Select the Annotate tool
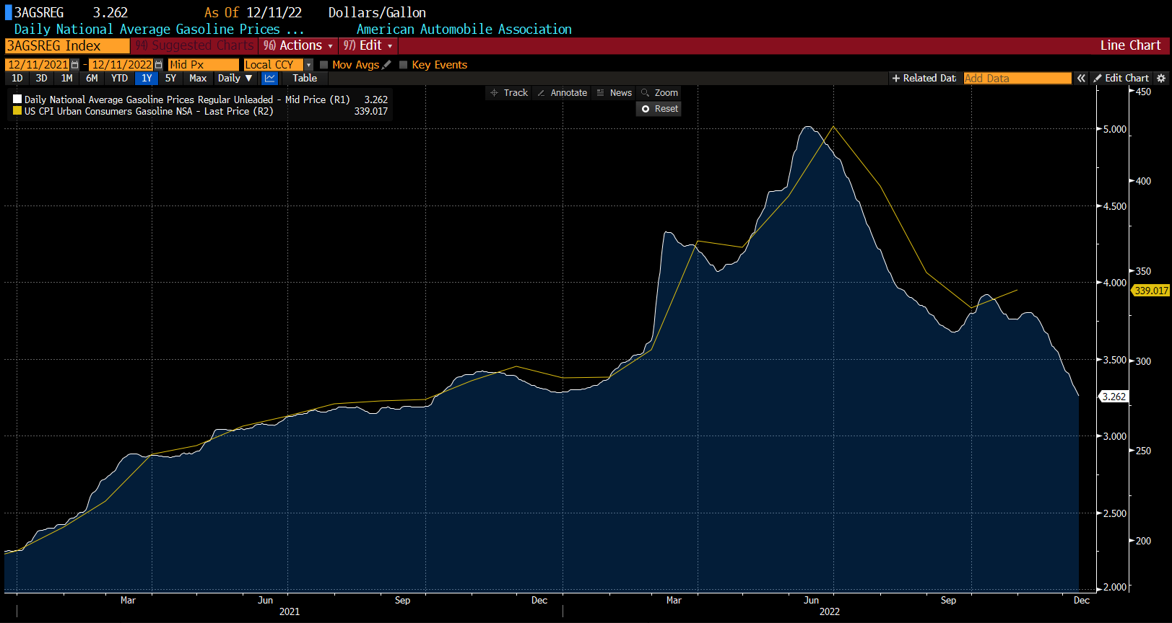1172x623 pixels. tap(562, 93)
